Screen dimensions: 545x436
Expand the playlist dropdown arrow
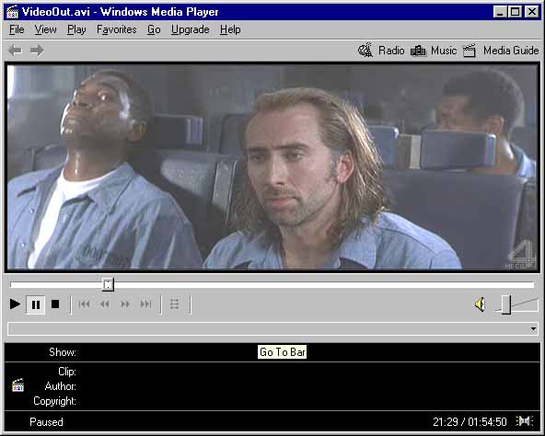(x=533, y=328)
